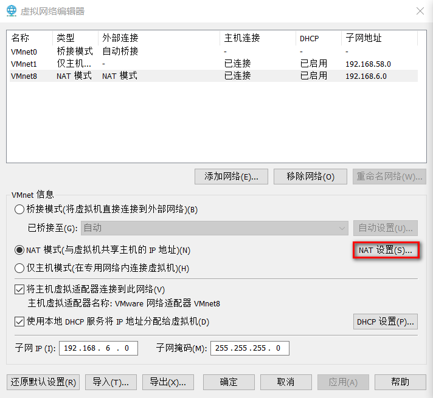Select the 仅主机模式 radio button
433x398 pixels.
[19, 268]
